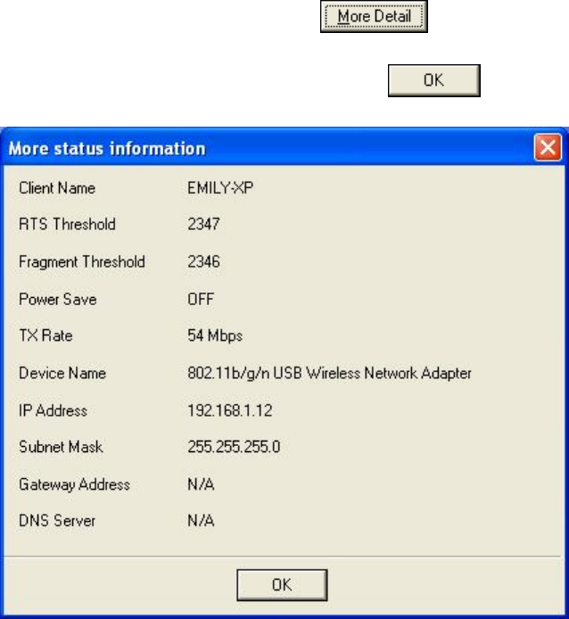Confirm with OK inside the status information dialog
Viewport: 569px width, 619px height.
[282, 584]
